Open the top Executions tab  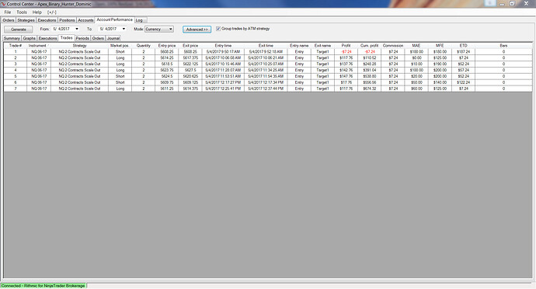point(47,20)
